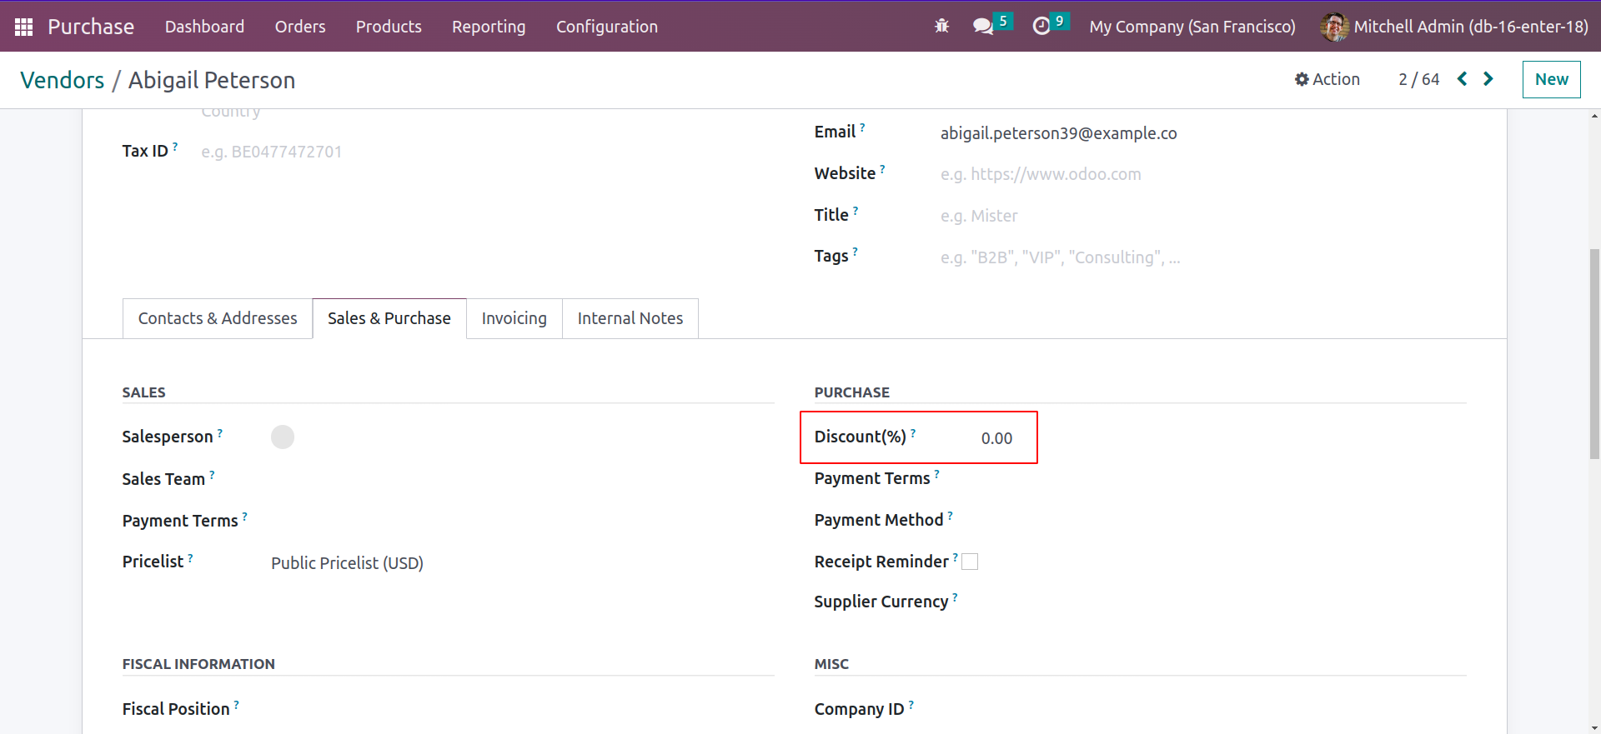Click the Salesperson avatar placeholder
The height and width of the screenshot is (734, 1601).
click(283, 437)
